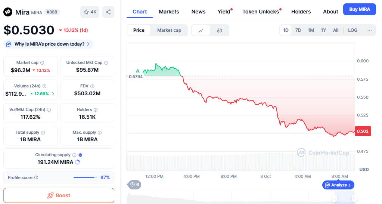Image resolution: width=382 pixels, height=204 pixels.
Task: Open the chart events badge showing 6
Action: 134,184
